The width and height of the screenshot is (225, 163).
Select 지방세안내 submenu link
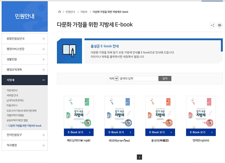(x=12, y=90)
